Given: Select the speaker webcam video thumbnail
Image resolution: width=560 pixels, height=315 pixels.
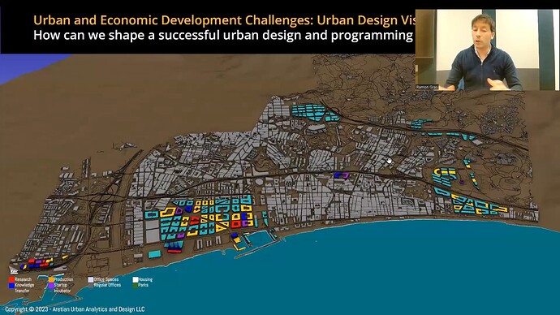Looking at the screenshot, I should point(487,50).
